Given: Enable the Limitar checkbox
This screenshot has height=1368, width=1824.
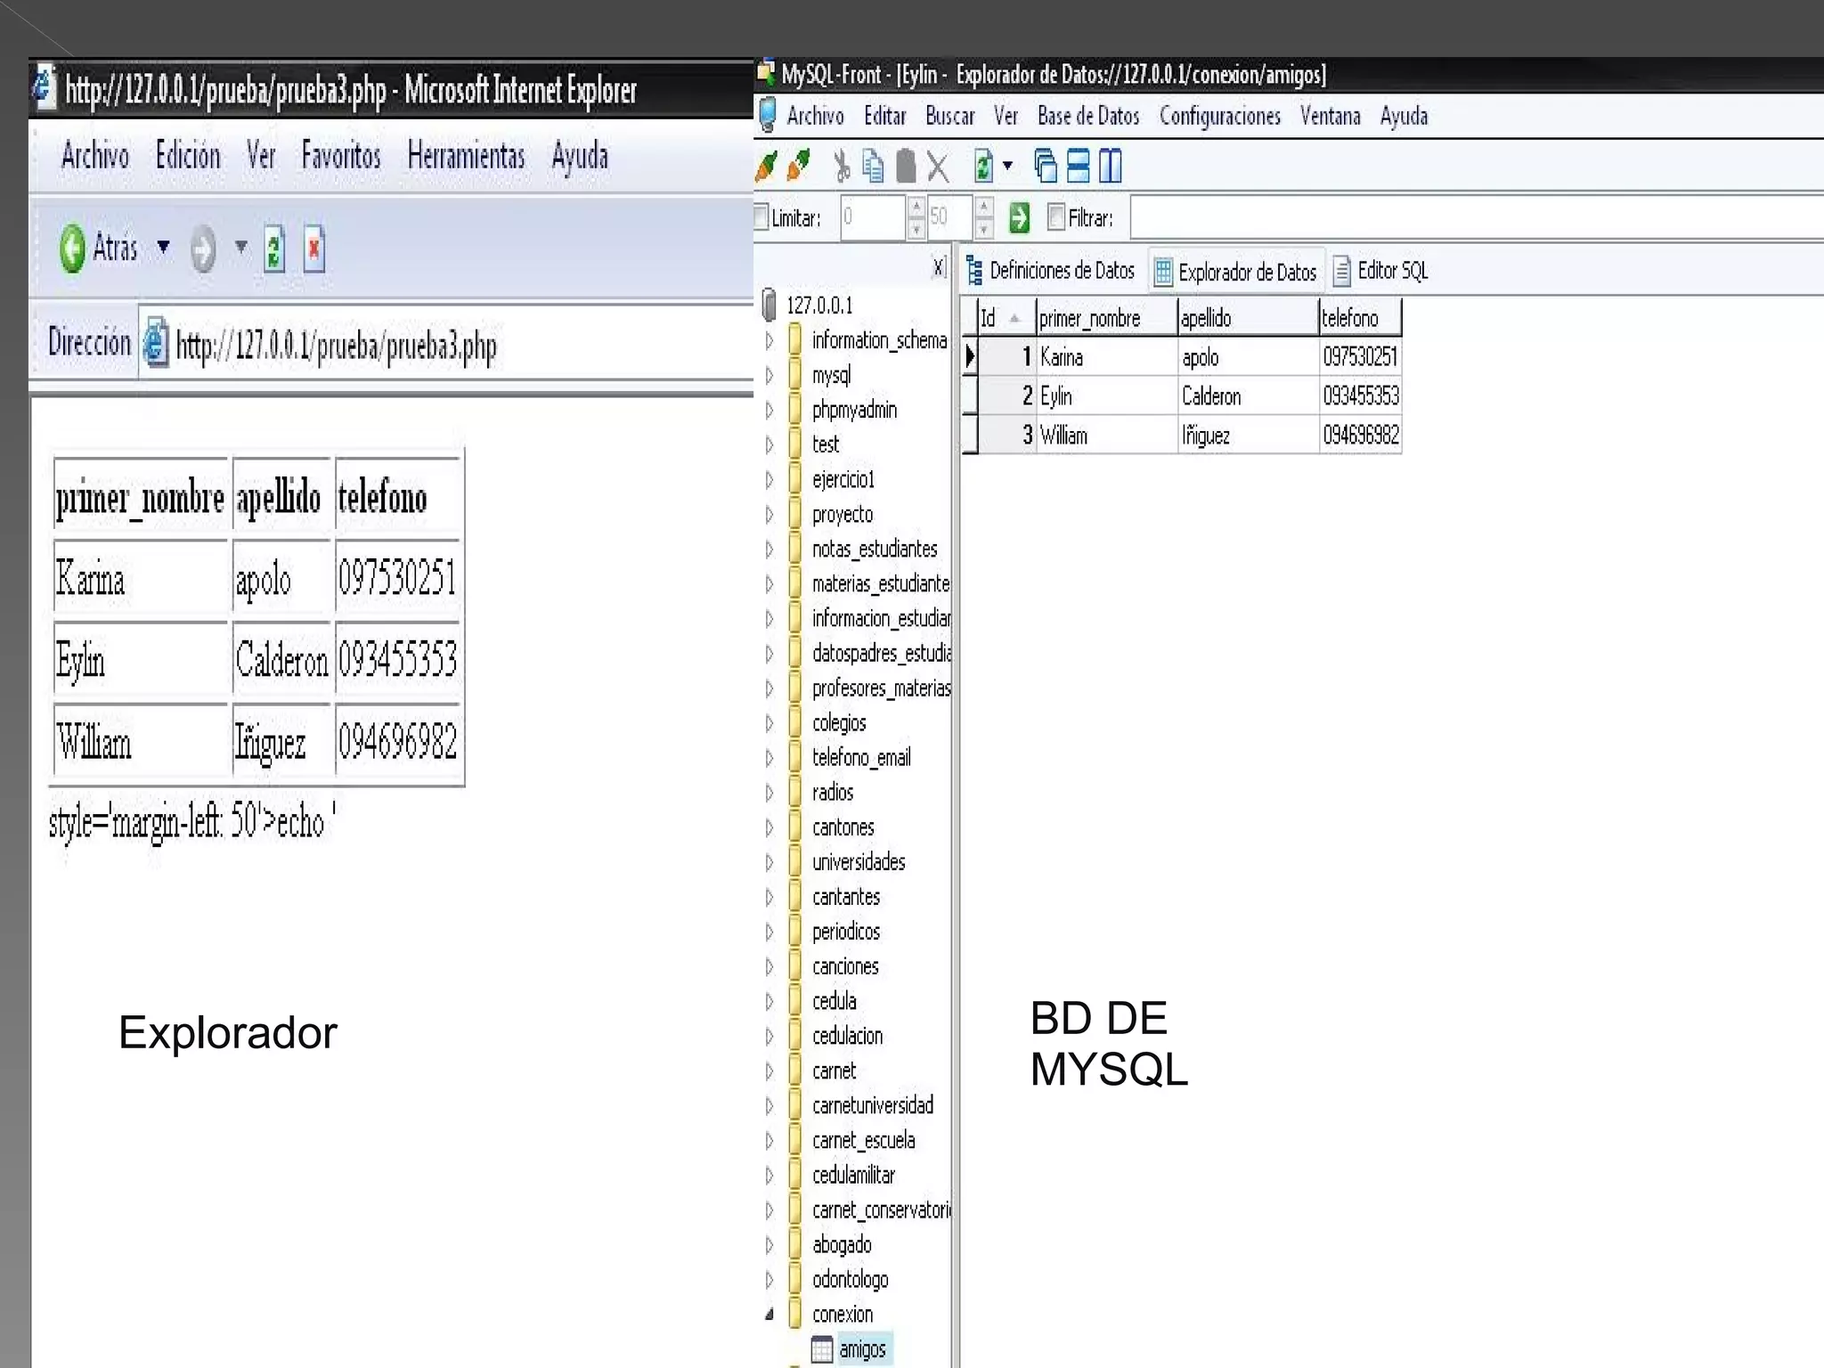Looking at the screenshot, I should 761,216.
